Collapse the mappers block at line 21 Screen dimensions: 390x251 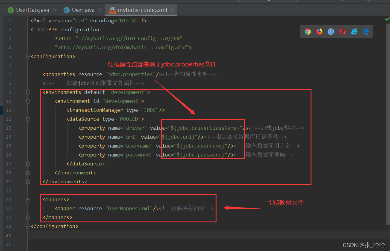28,199
